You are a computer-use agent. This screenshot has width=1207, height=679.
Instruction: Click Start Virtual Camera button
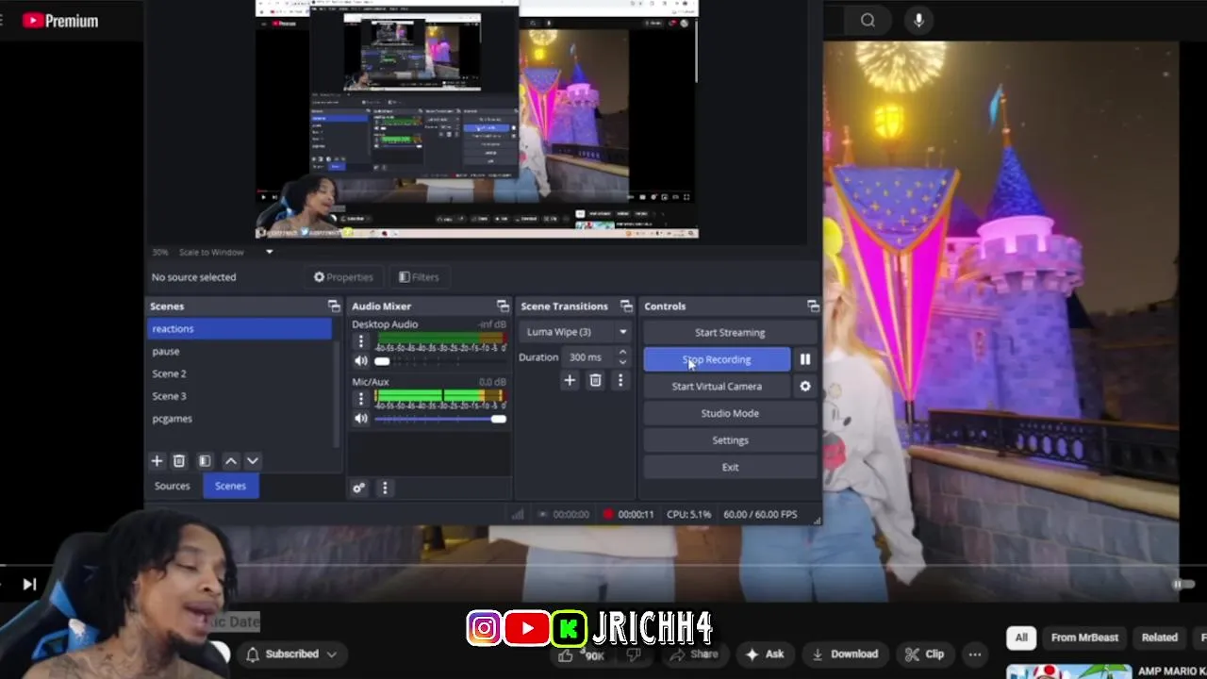click(x=717, y=386)
